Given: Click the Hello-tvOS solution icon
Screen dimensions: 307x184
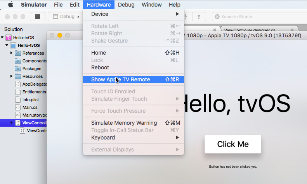Looking at the screenshot, I should (x=9, y=38).
